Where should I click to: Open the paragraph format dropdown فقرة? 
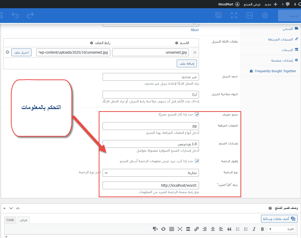(x=282, y=229)
